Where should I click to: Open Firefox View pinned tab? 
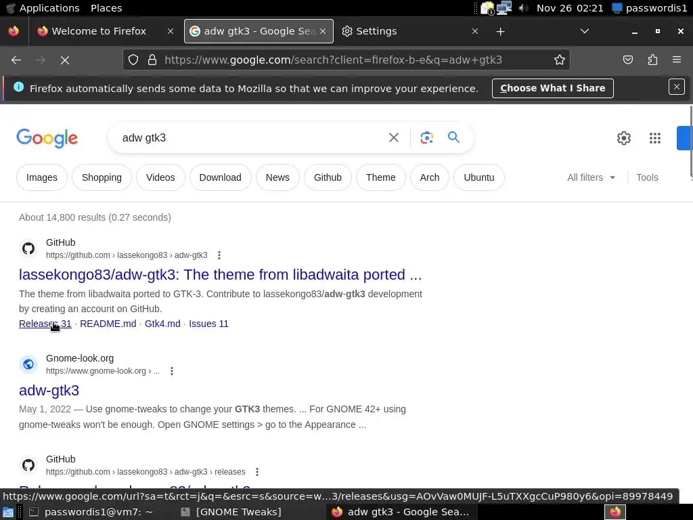point(14,31)
